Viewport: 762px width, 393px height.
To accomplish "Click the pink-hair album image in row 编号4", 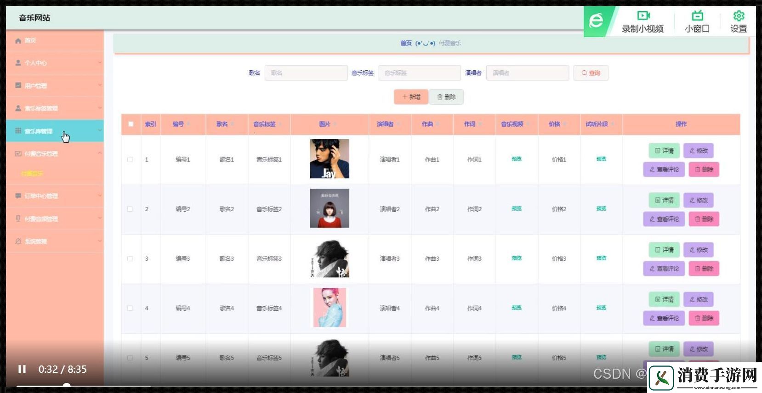I will 330,308.
